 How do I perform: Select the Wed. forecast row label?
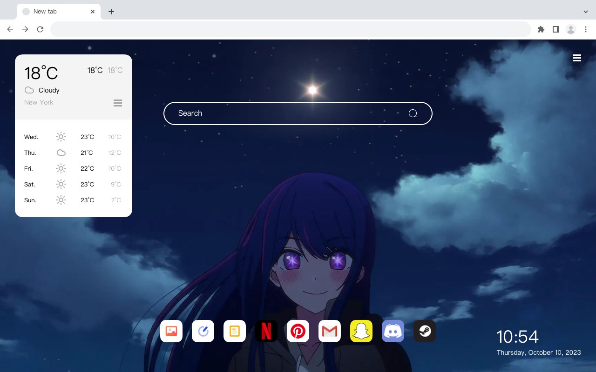click(31, 137)
